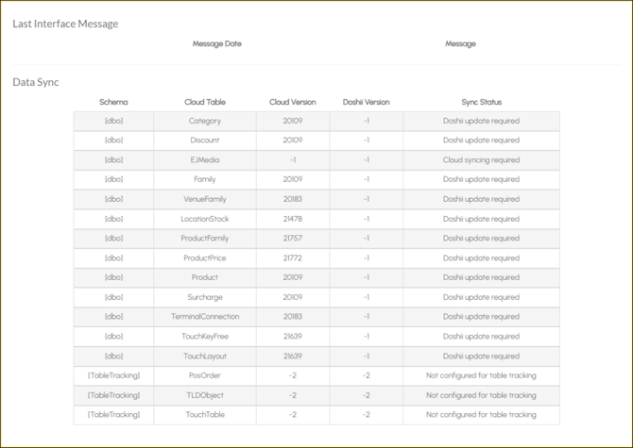Click the Last Interface Message heading
The height and width of the screenshot is (448, 633).
[65, 24]
